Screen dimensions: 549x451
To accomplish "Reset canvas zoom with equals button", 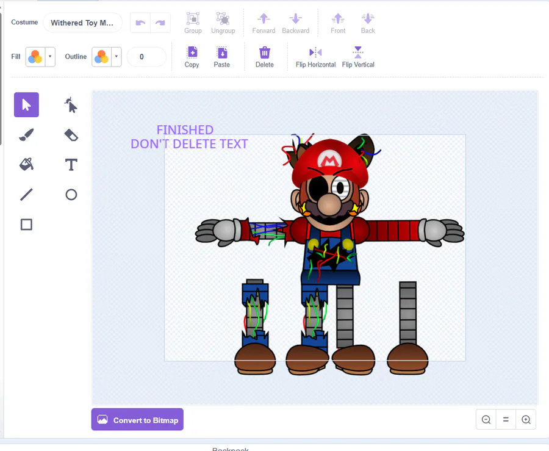I will coord(506,419).
